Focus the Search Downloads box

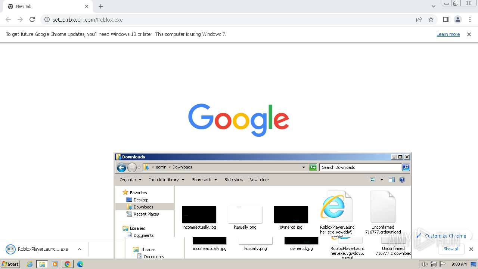361,167
